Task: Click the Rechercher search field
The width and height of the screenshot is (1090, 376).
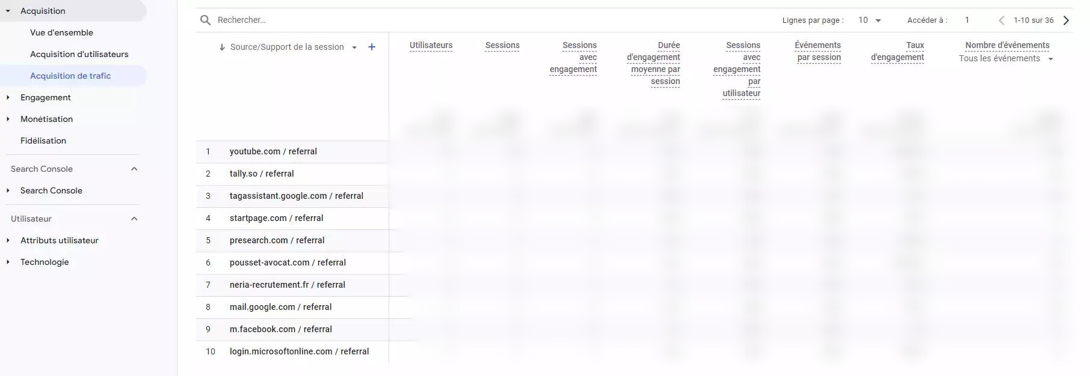Action: (481, 20)
